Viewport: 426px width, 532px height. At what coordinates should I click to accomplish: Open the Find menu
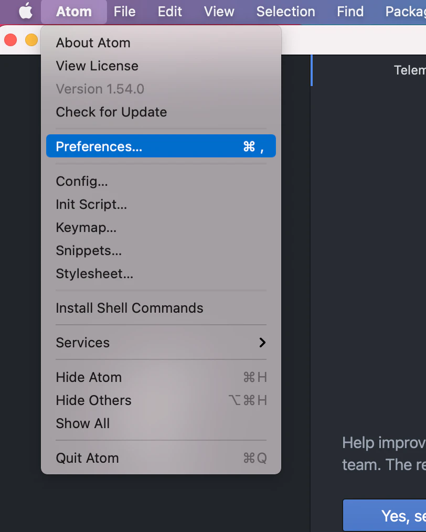pos(350,12)
